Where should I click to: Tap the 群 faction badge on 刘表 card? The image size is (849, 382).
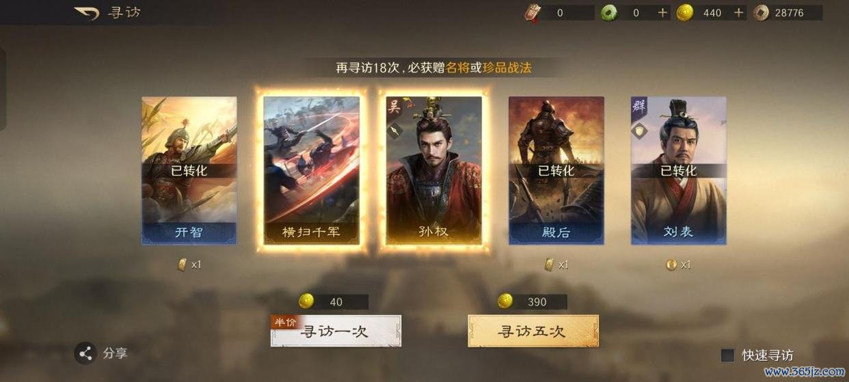coord(640,107)
